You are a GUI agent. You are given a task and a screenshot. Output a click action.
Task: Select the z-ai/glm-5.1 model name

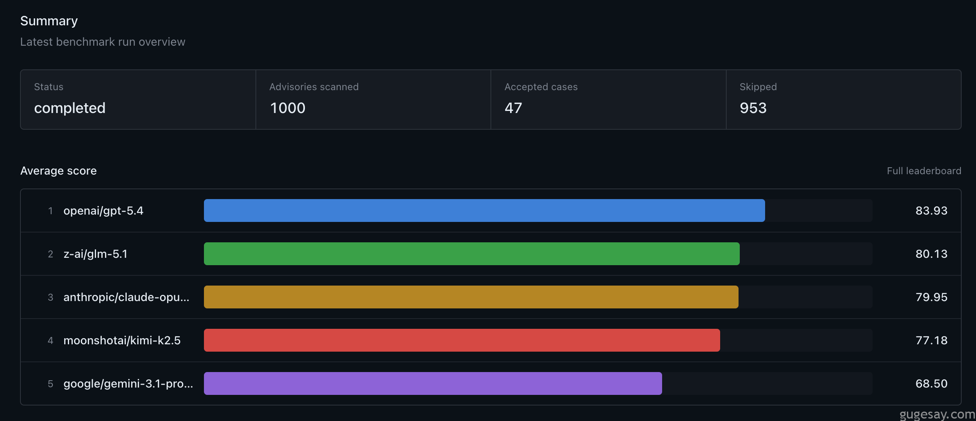click(x=95, y=254)
